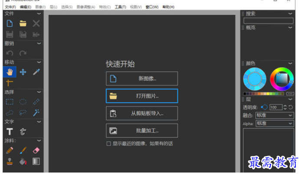The image size is (302, 176).
Task: Open palette options three-dot button
Action: [290, 94]
